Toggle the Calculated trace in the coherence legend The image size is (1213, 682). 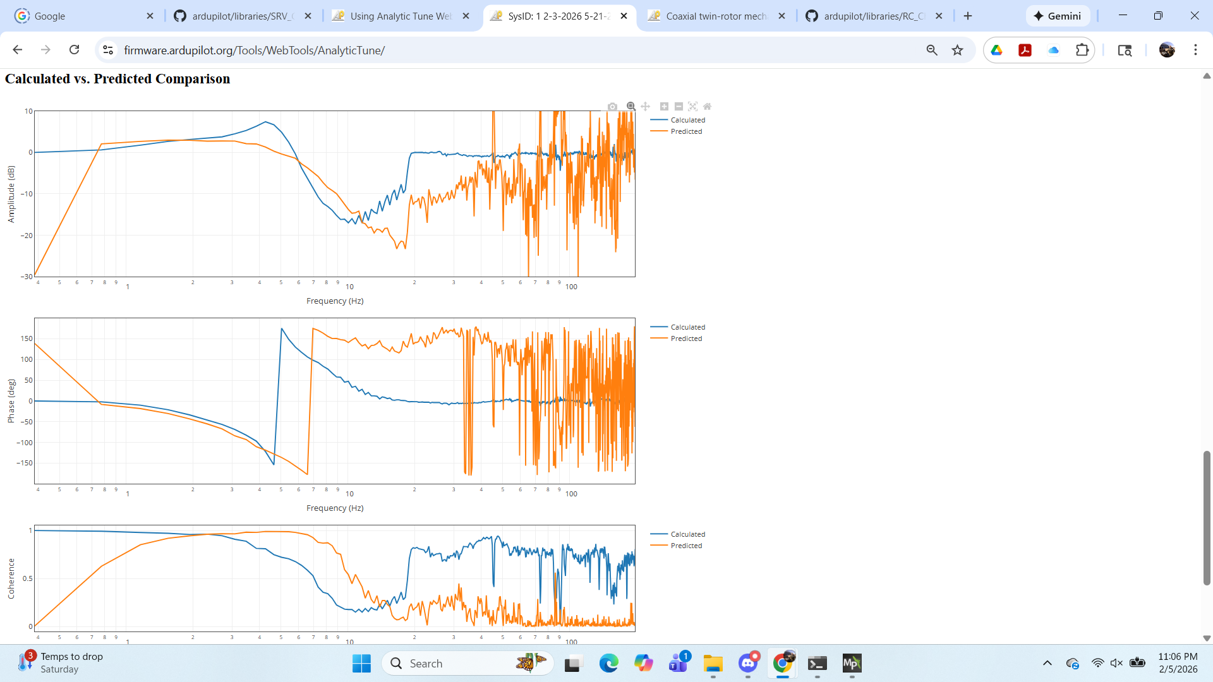pyautogui.click(x=687, y=534)
